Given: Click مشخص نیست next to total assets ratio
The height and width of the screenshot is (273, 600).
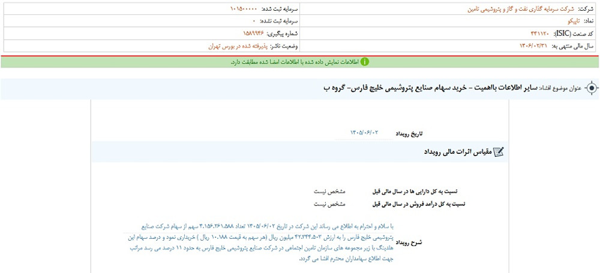Looking at the screenshot, I should tap(330, 192).
